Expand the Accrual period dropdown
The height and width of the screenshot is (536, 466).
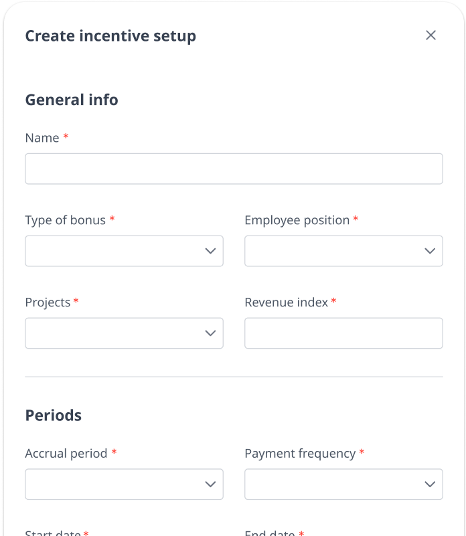tap(114, 484)
